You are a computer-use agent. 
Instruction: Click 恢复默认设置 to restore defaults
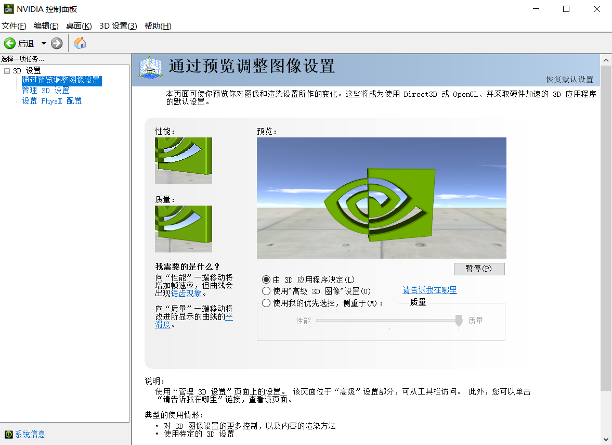(569, 79)
